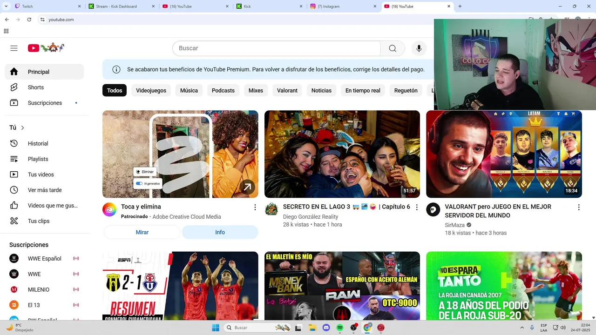Open options menu for Toca y elimina ad
Image resolution: width=596 pixels, height=335 pixels.
(255, 207)
